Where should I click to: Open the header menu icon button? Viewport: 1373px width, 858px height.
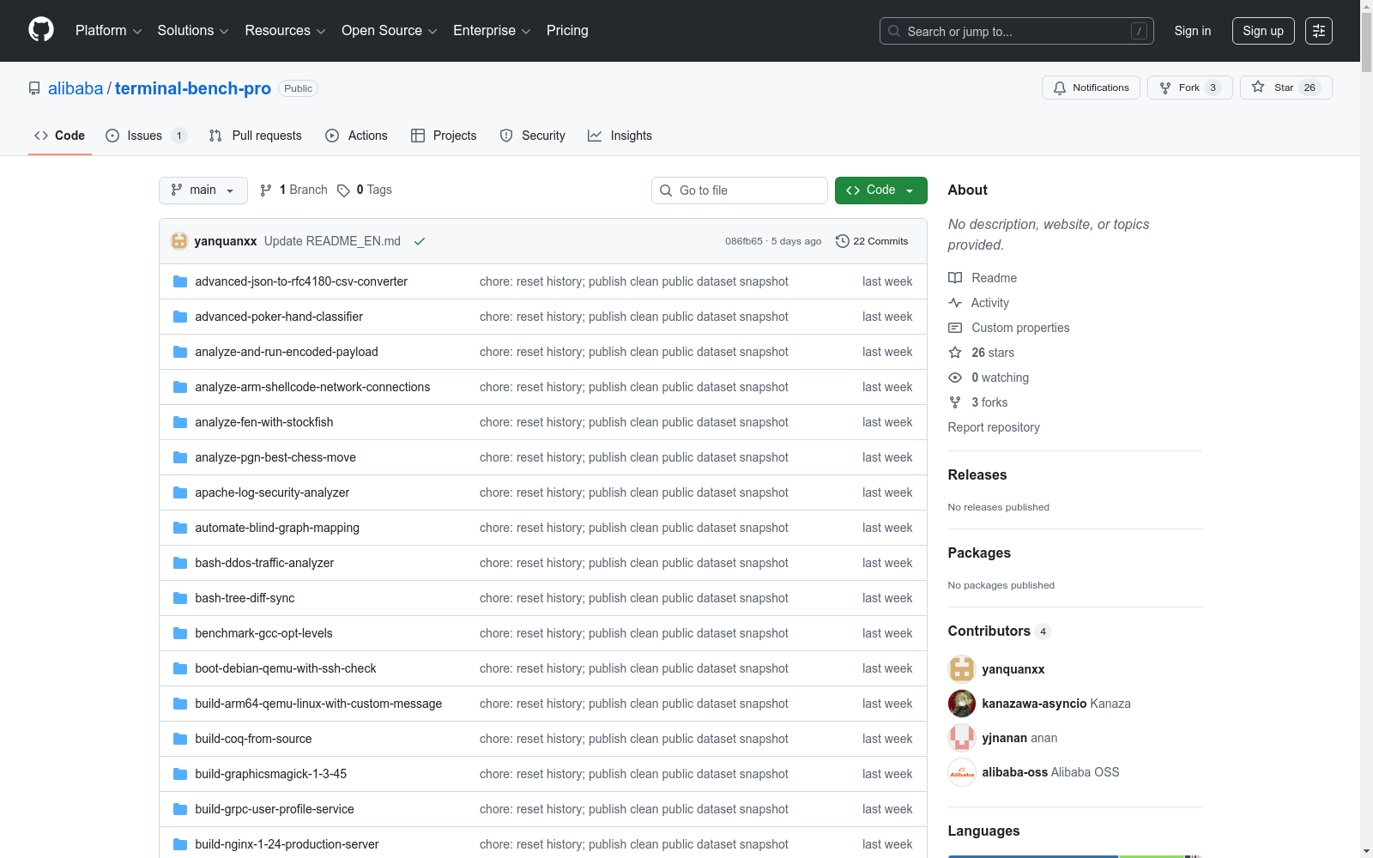point(1319,31)
